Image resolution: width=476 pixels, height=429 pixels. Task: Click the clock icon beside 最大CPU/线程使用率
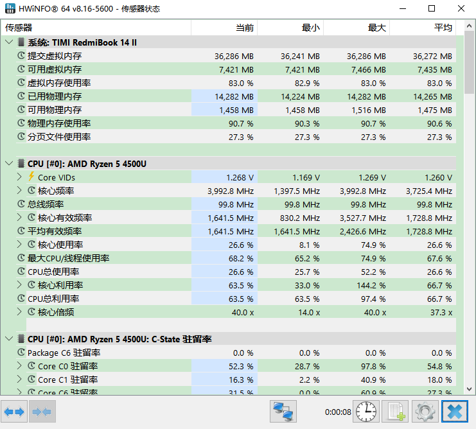(21, 258)
